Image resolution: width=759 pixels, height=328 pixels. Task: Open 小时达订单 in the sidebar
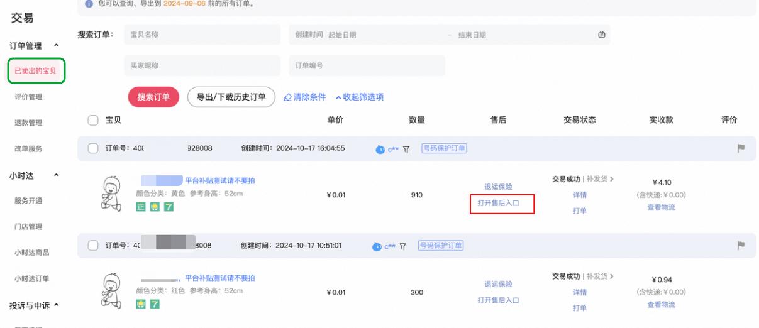click(31, 278)
